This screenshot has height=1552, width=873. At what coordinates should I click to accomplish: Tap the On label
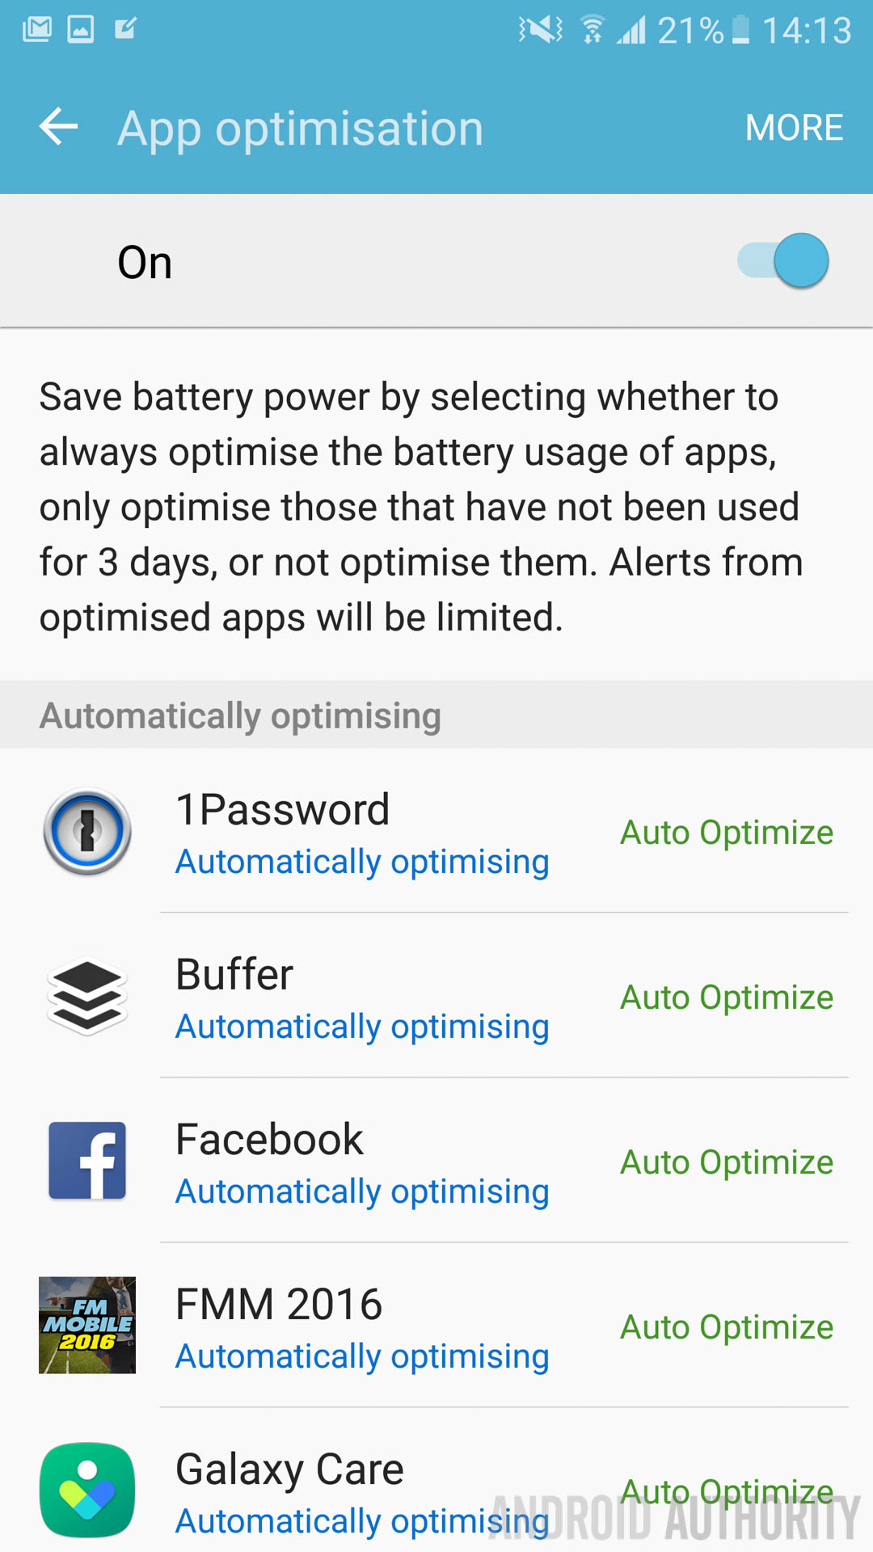click(145, 262)
